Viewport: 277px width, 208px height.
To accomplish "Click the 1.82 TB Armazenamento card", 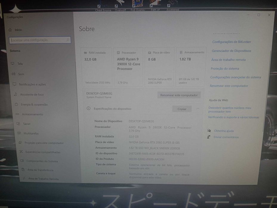I will point(191,67).
